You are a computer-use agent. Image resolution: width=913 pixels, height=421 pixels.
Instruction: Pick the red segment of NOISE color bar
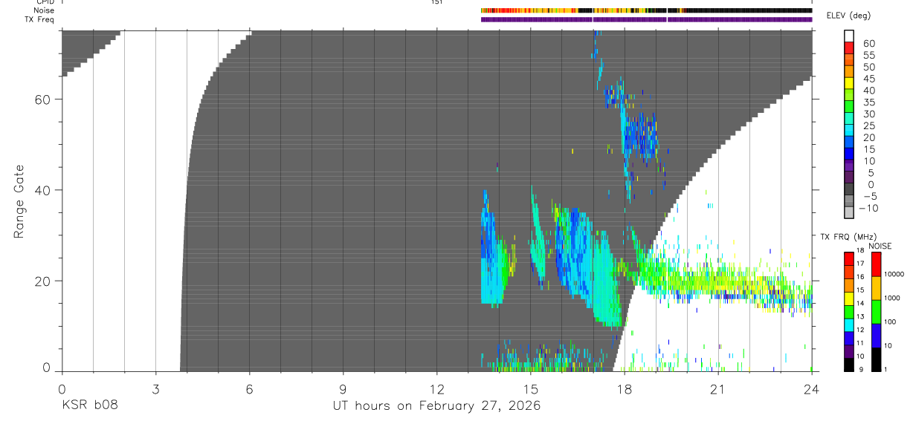point(876,264)
